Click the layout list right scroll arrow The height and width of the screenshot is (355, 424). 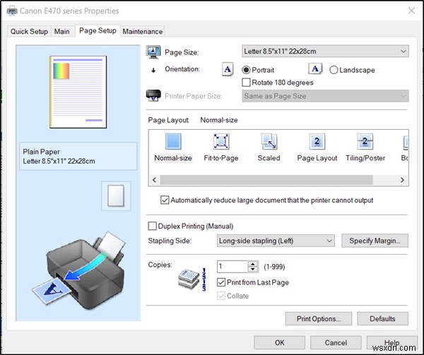pyautogui.click(x=402, y=180)
